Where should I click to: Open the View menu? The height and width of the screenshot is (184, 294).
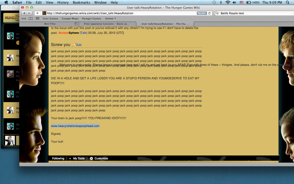pos(50,2)
